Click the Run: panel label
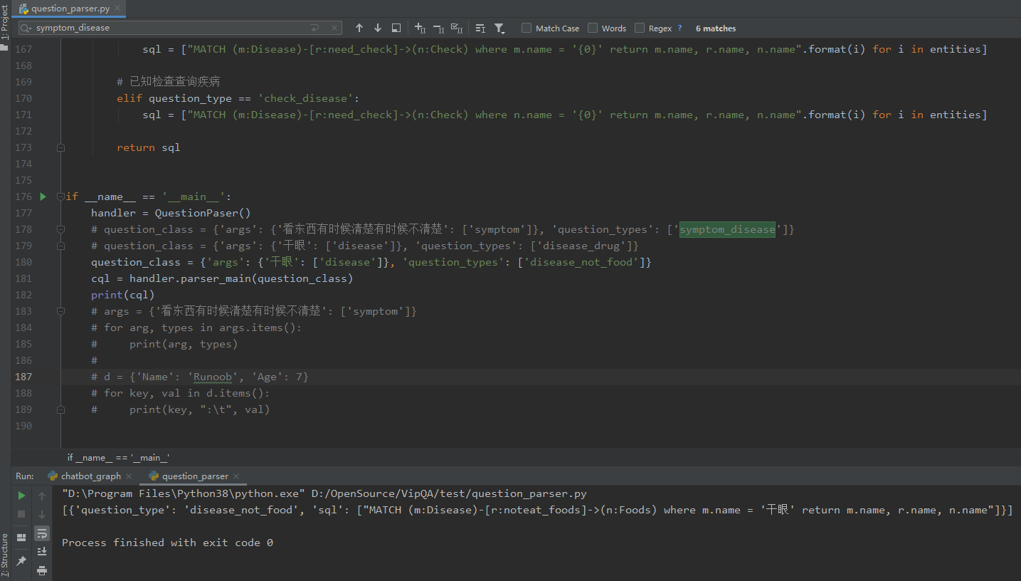 coord(25,476)
